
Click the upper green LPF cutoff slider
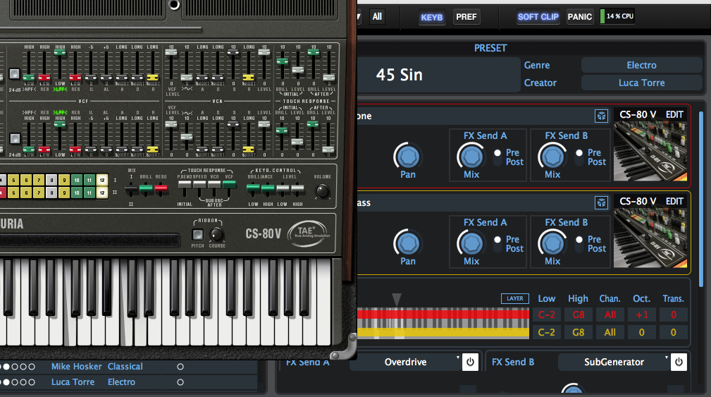[60, 53]
